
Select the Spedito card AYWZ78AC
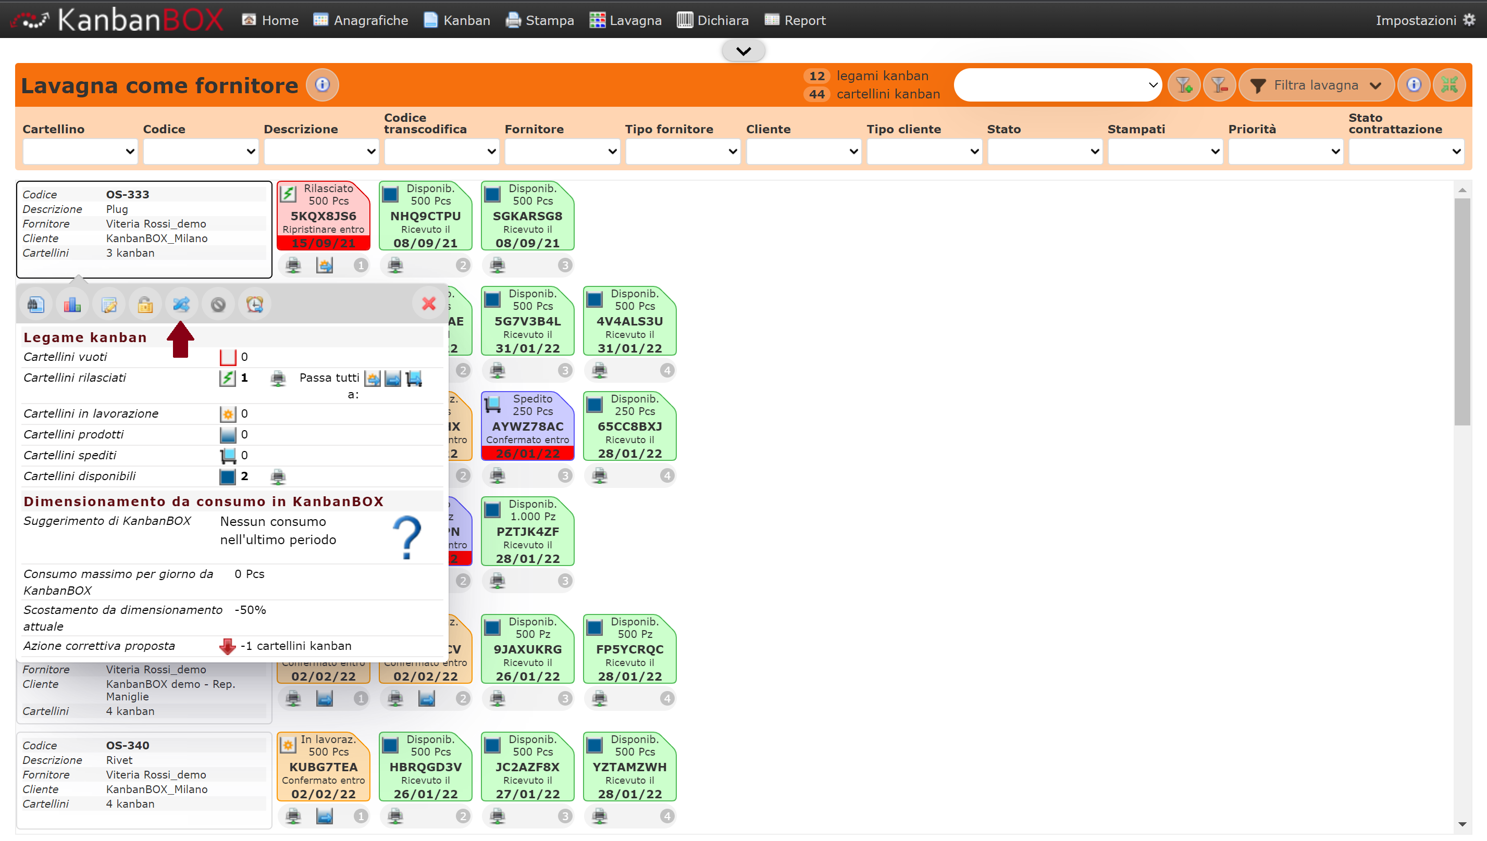(528, 426)
